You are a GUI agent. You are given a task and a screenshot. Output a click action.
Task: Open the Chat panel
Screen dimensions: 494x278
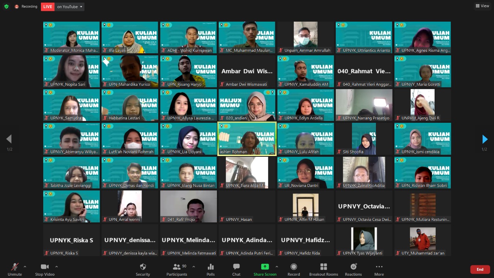click(x=236, y=270)
